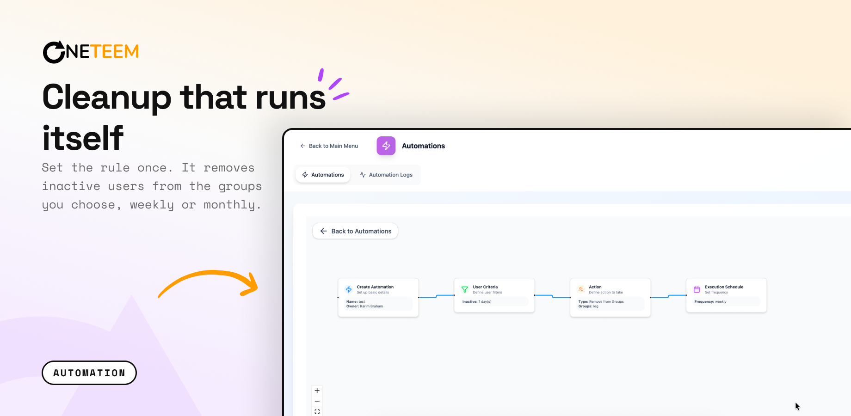Click the blue lightning icon in Create Automation
Screen dimensions: 851x416
[x=349, y=289]
